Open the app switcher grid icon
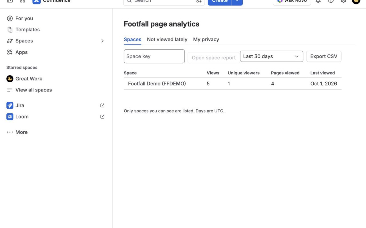This screenshot has height=228, width=366. [22, 1]
